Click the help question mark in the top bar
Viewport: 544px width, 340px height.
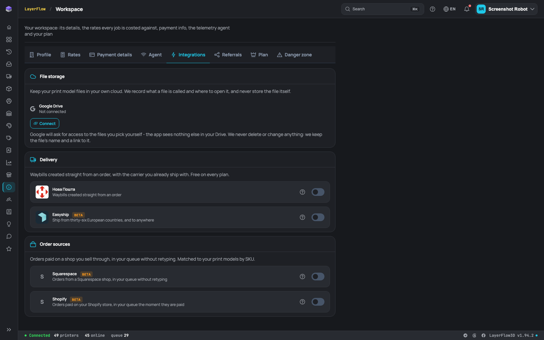pos(432,9)
